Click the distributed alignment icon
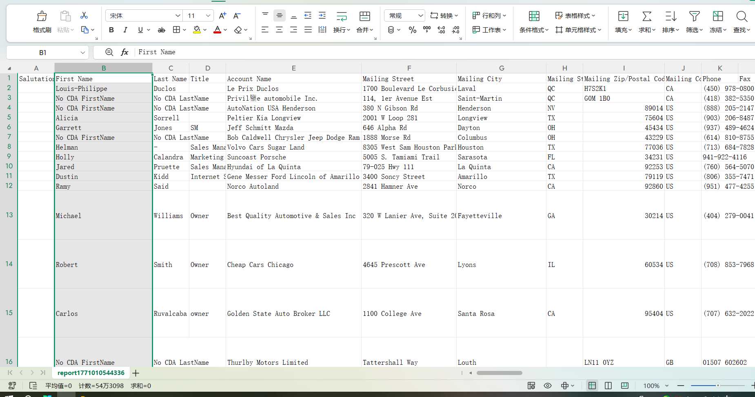755x397 pixels. 322,30
